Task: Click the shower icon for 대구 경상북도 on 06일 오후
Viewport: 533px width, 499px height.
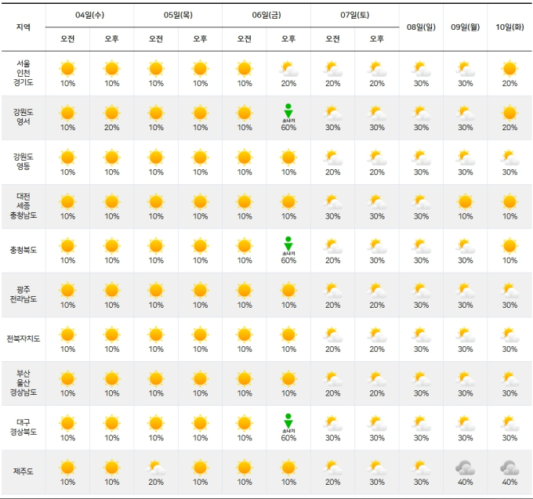Action: [x=288, y=423]
